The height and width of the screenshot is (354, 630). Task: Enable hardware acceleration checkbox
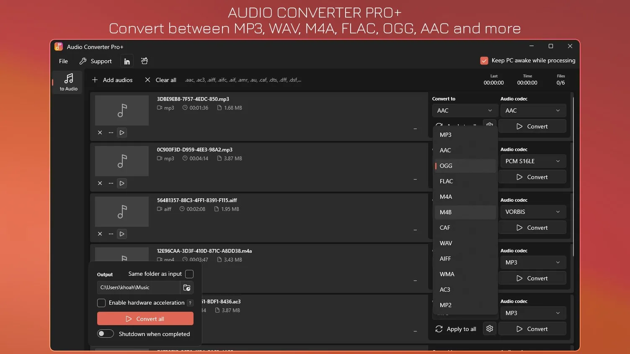click(101, 303)
